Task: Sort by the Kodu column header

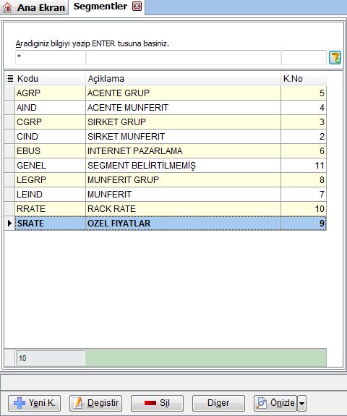Action: [50, 79]
